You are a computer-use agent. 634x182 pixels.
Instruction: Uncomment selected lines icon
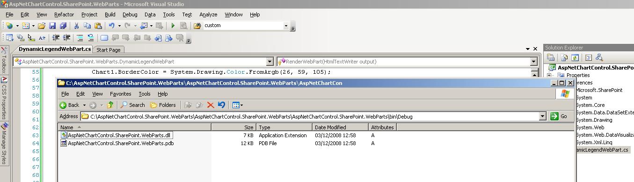pos(91,38)
